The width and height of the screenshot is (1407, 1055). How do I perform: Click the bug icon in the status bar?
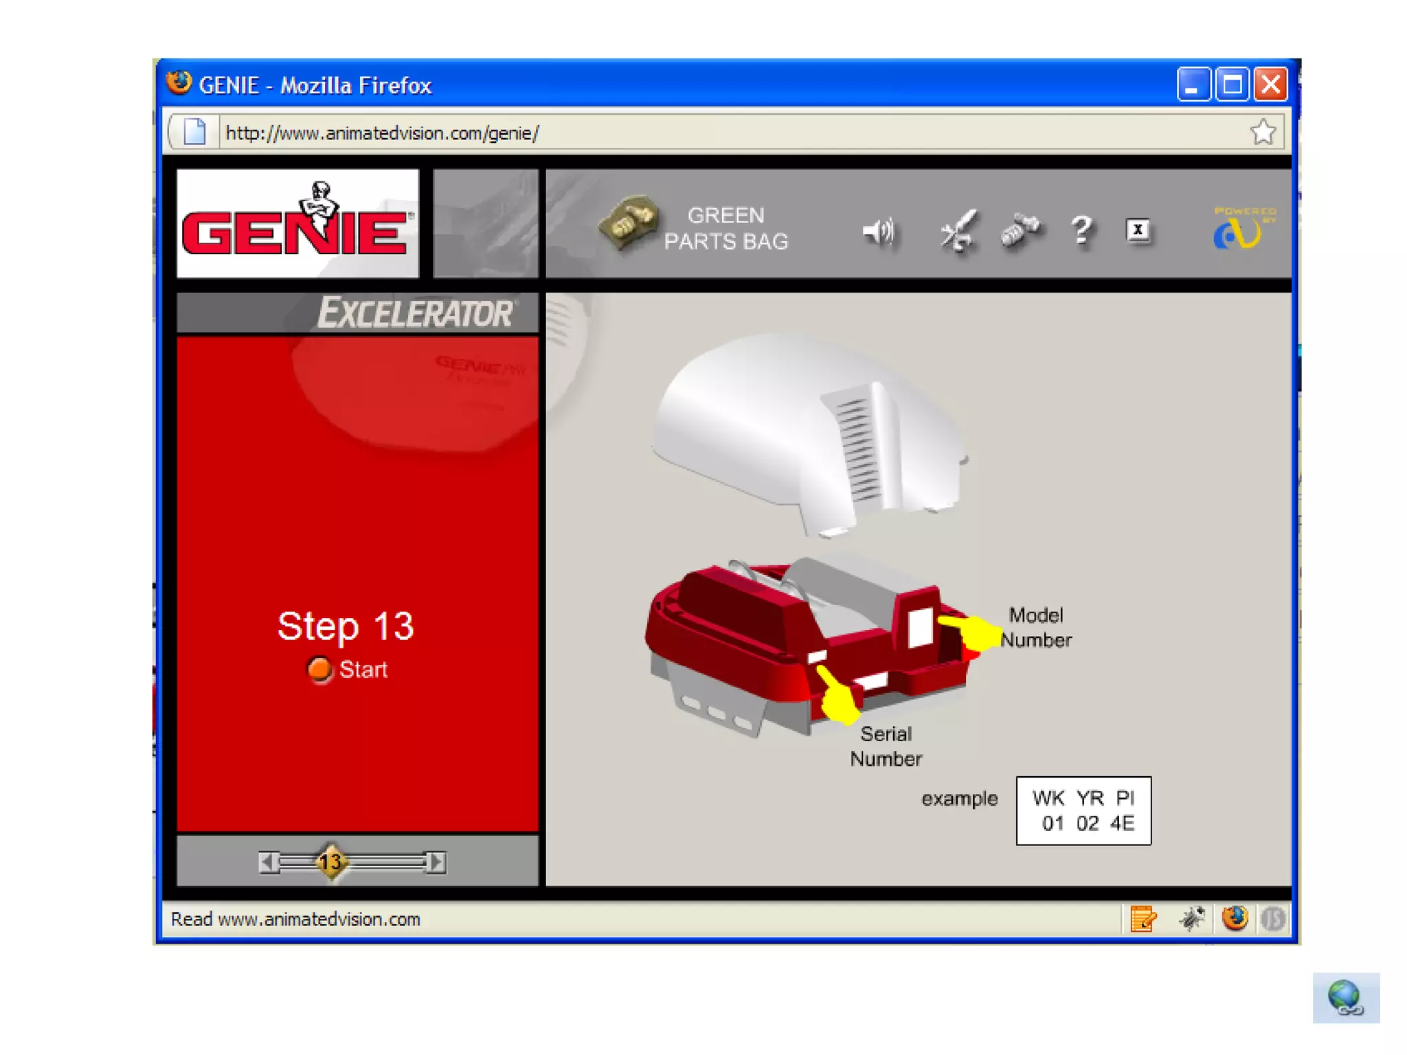(1192, 919)
